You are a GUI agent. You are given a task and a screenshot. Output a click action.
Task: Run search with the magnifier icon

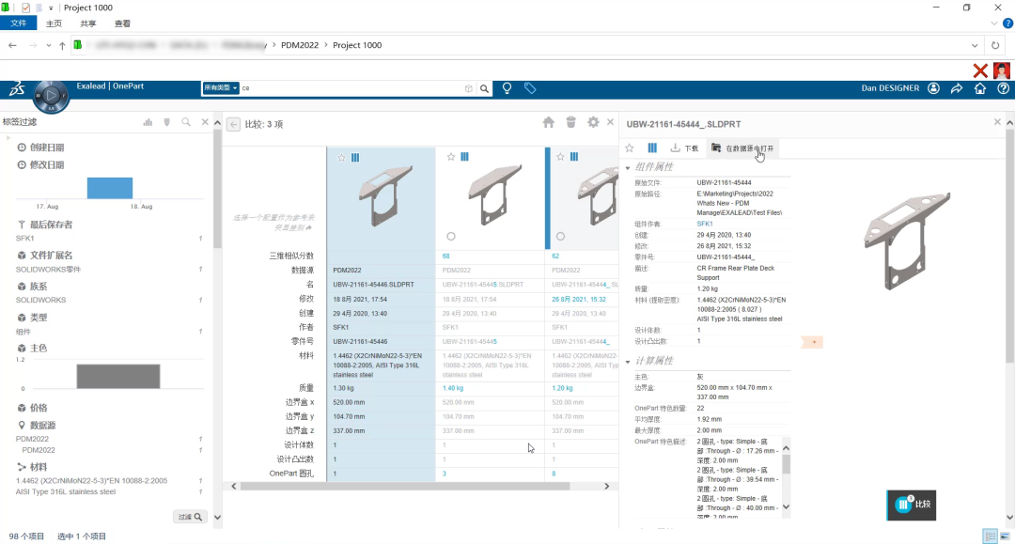[484, 88]
